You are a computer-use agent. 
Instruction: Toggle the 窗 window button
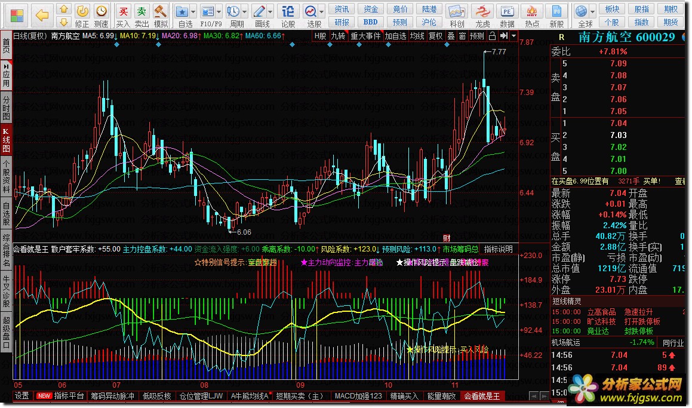coord(462,36)
